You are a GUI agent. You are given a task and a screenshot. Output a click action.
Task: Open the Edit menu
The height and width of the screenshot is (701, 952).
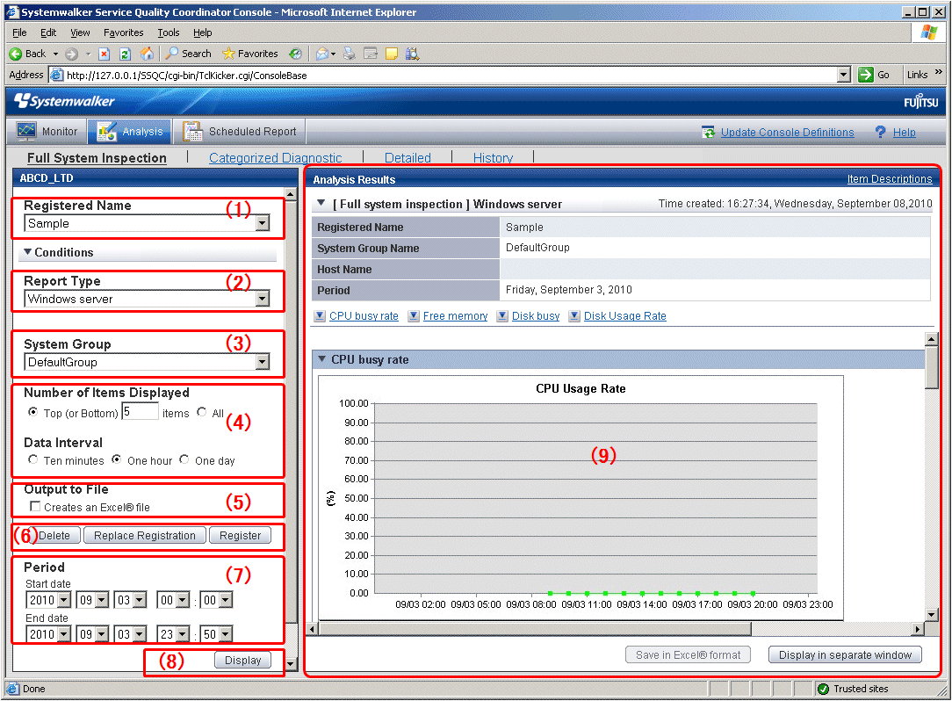pos(48,33)
